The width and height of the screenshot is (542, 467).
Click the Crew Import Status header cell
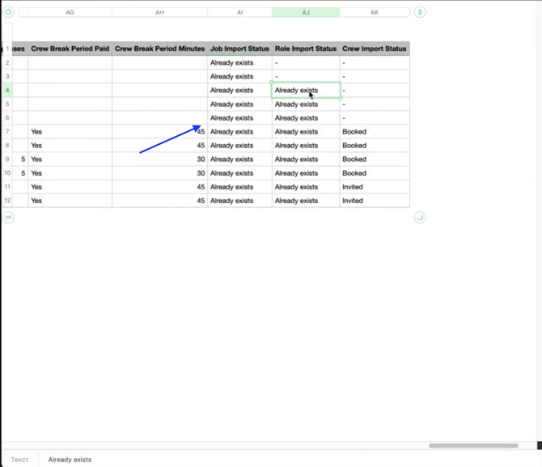click(374, 49)
